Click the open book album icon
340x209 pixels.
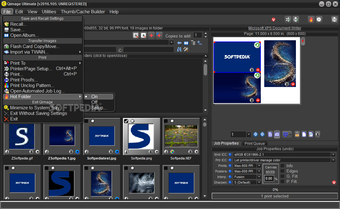coord(186,43)
